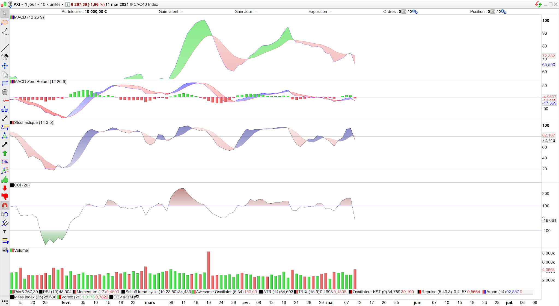The height and width of the screenshot is (306, 559).
Task: Open the Ordres gear settings icon
Action: (x=415, y=11)
